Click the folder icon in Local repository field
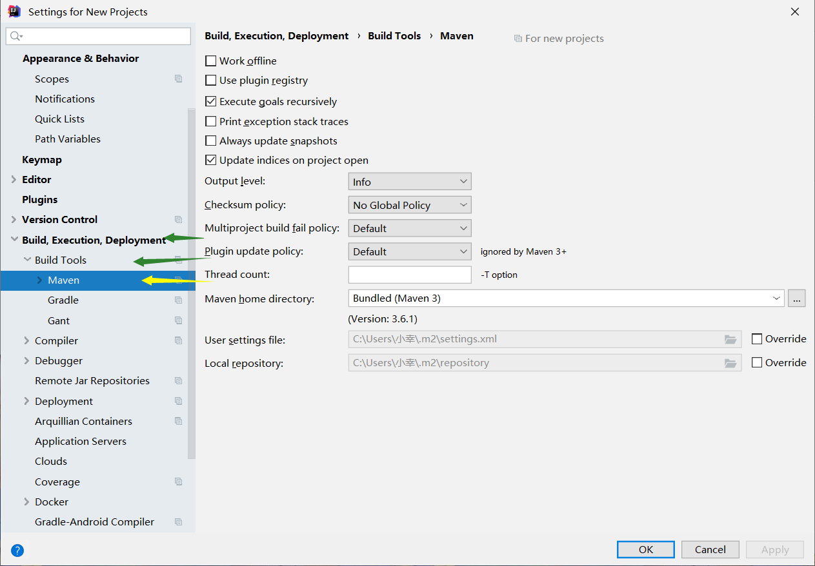This screenshot has width=815, height=566. pos(730,363)
